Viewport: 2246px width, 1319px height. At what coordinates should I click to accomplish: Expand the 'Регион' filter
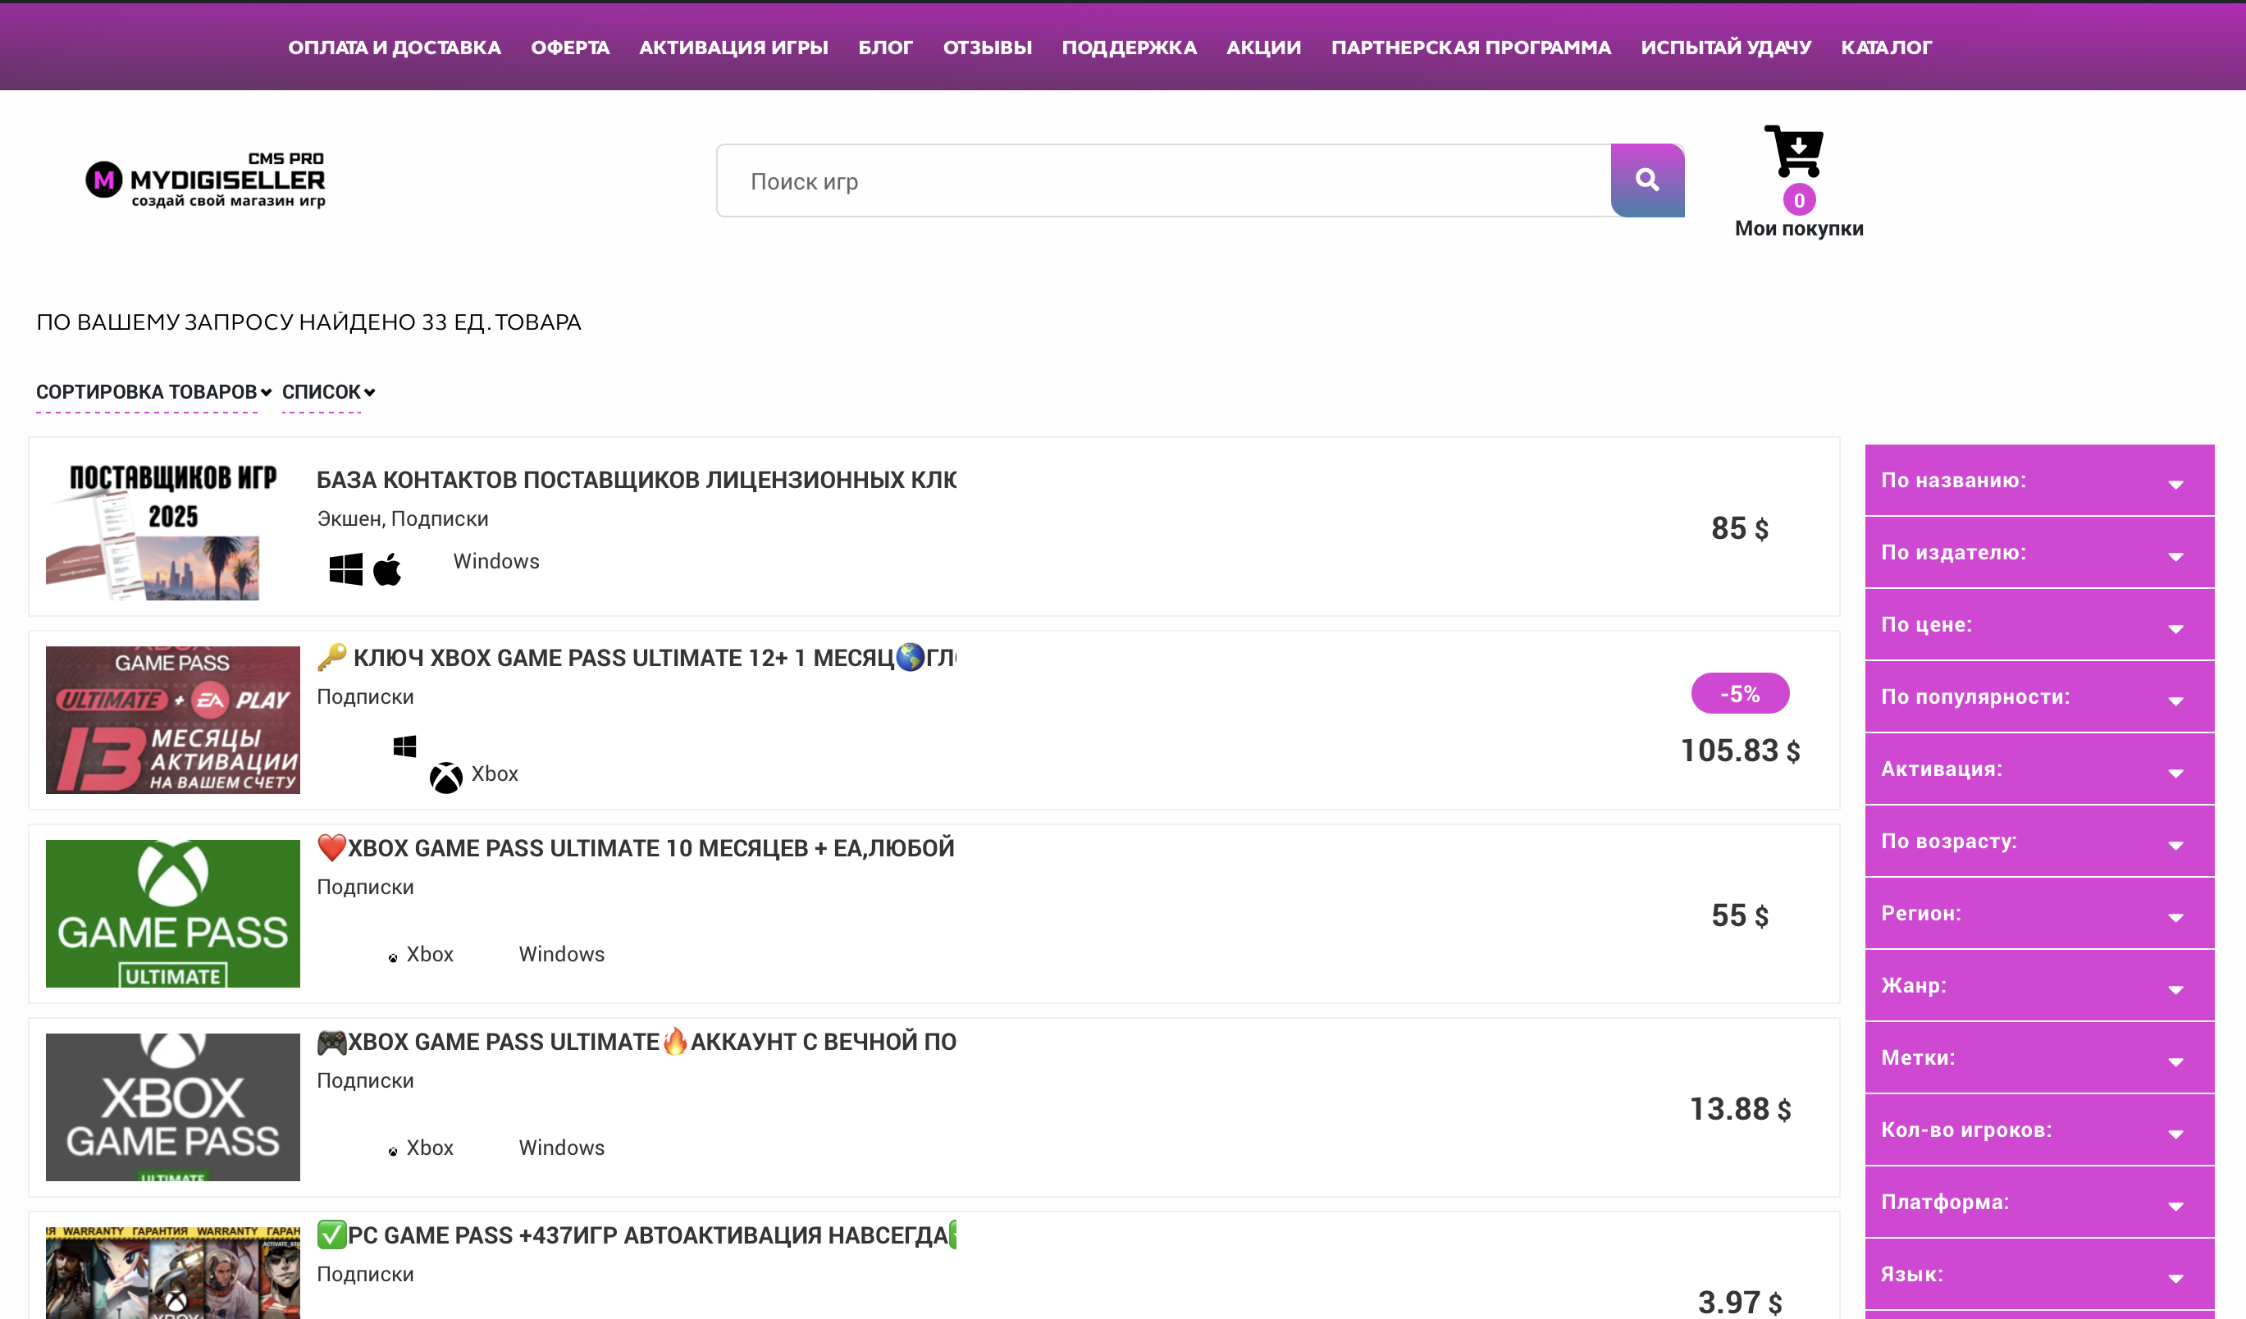coord(2039,914)
